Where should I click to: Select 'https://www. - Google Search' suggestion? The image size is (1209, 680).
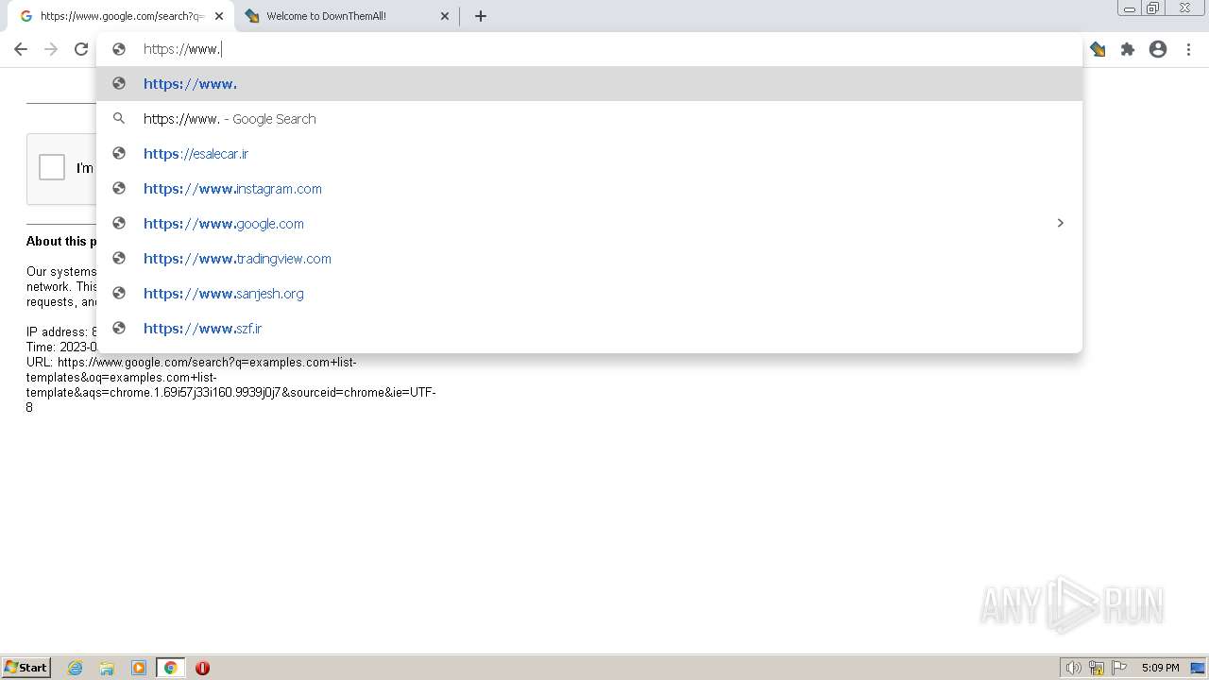pyautogui.click(x=589, y=118)
